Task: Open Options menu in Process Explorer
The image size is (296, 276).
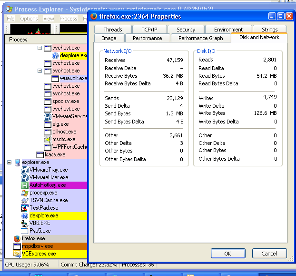Action: (29, 19)
